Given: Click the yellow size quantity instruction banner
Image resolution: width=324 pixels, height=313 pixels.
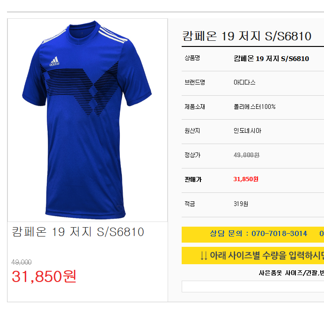Looking at the screenshot, I should click(253, 255).
